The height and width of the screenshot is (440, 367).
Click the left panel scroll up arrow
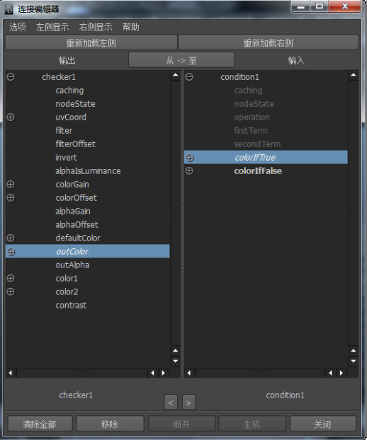tap(175, 75)
